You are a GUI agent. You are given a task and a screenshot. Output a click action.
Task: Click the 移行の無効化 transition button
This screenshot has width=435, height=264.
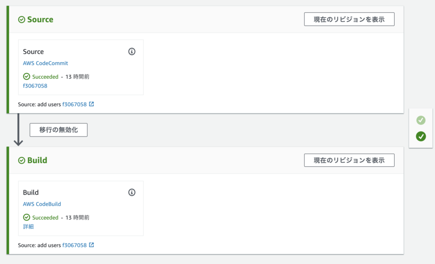[x=58, y=130]
